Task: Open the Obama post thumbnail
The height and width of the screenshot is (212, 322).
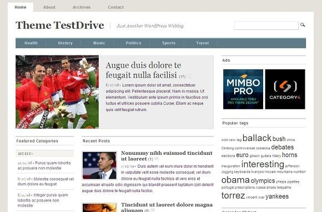Action: [99, 165]
